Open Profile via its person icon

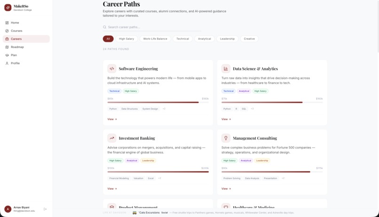pos(7,63)
